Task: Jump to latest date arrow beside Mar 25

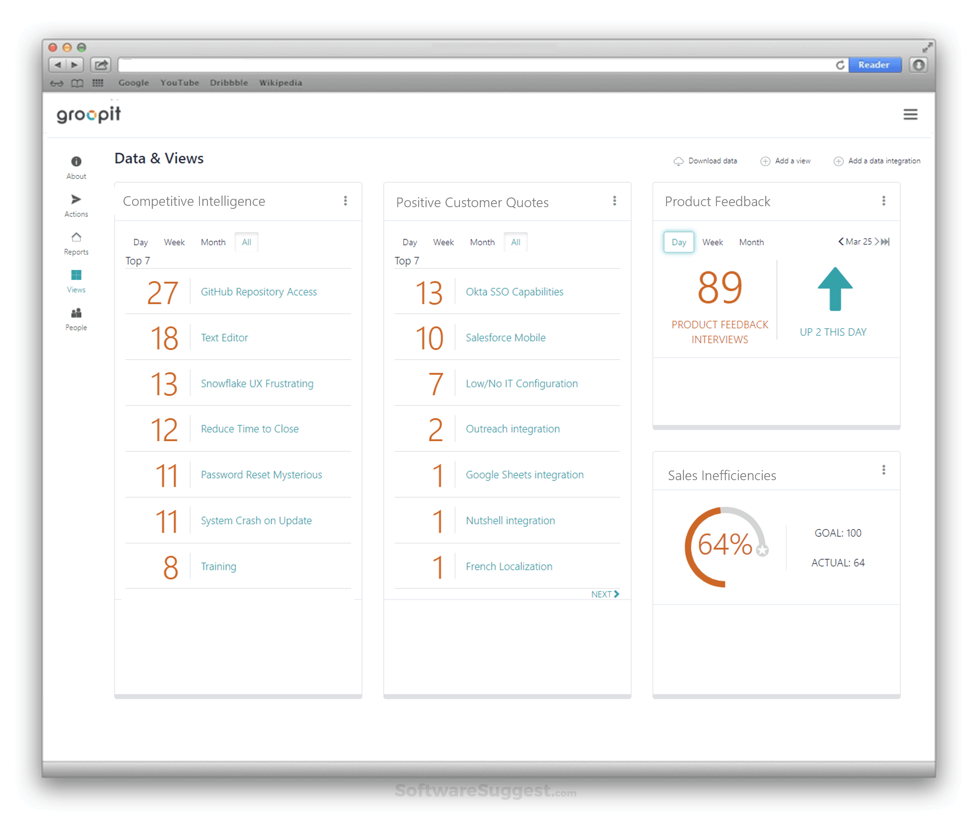Action: (x=885, y=242)
